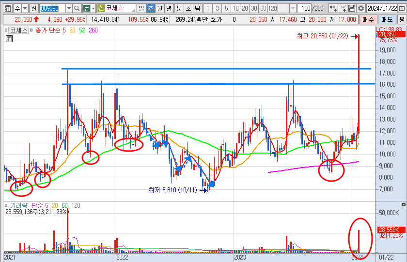This screenshot has height=262, width=407.
Task: Toggle the small square before 종가 단순
Action: tap(31, 30)
